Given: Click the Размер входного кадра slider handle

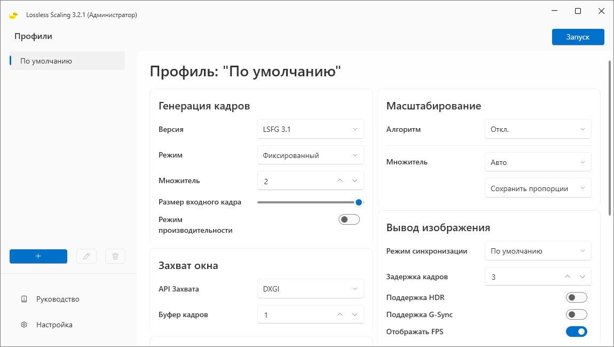Looking at the screenshot, I should pyautogui.click(x=359, y=202).
